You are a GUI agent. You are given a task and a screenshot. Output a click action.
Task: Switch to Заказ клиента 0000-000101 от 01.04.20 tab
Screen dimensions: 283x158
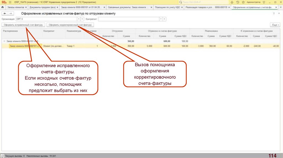tap(81, 7)
